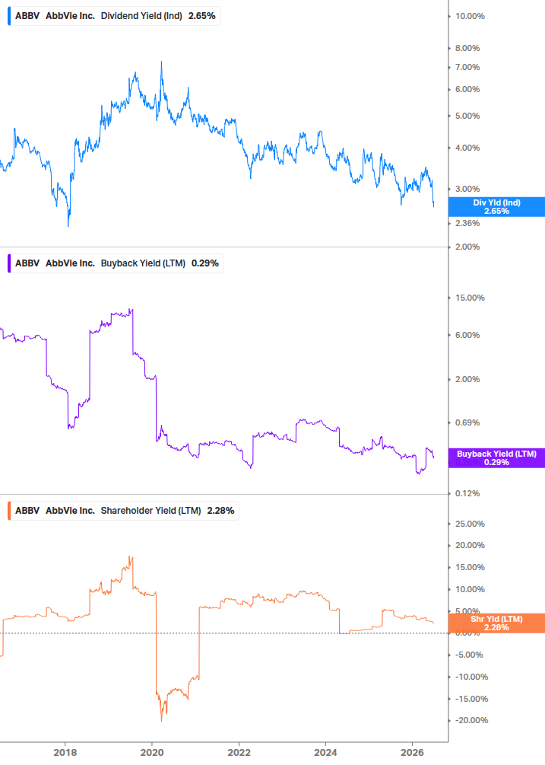Click the 2.36% tick on dividend yield axis
The image size is (545, 765).
click(x=467, y=224)
